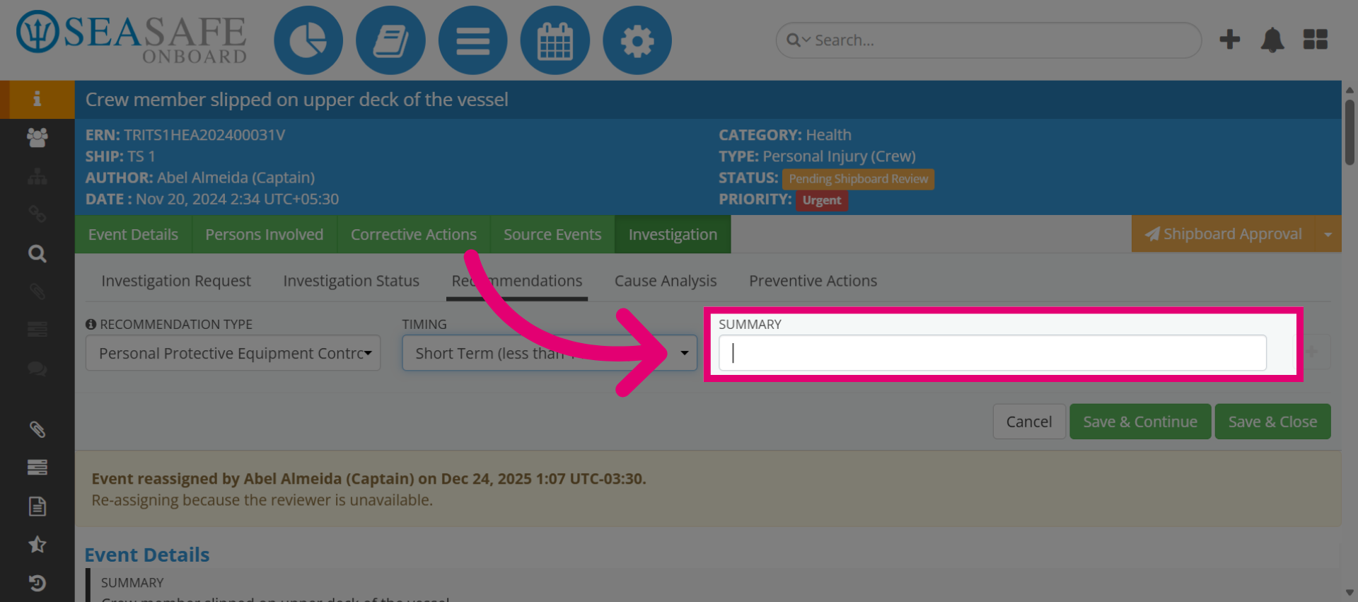Image resolution: width=1358 pixels, height=602 pixels.
Task: Open the notifications bell icon
Action: tap(1272, 40)
